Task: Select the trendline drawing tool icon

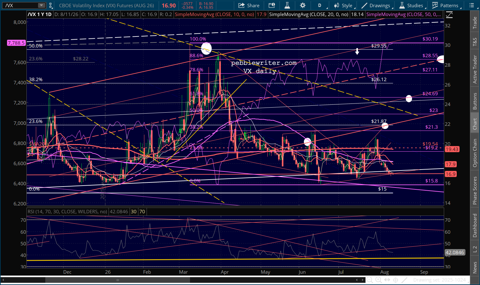Action: click(x=404, y=280)
